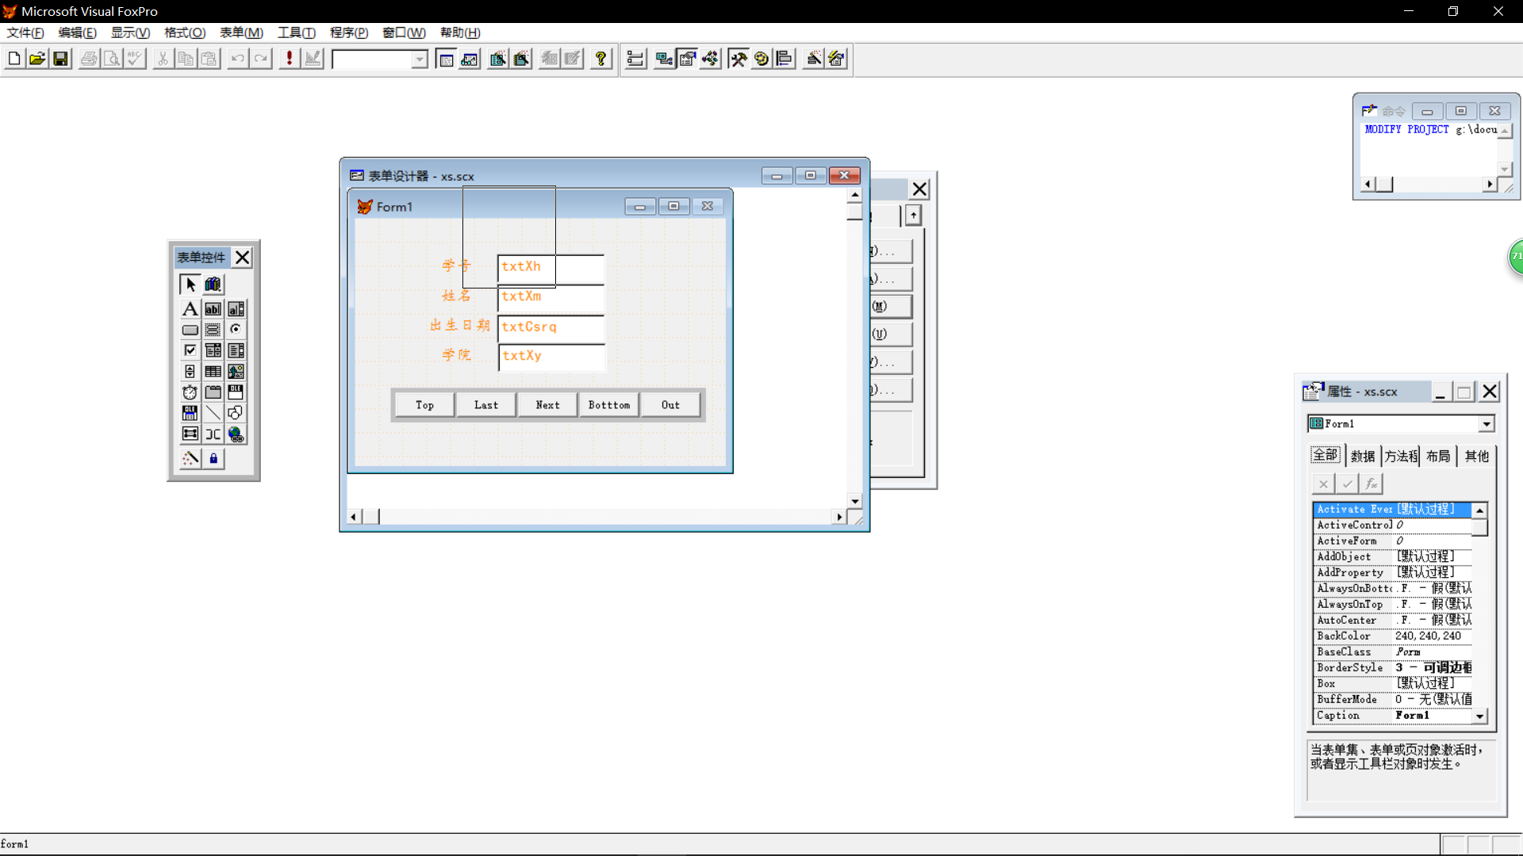Click the Top command button
The height and width of the screenshot is (856, 1523).
coord(424,405)
